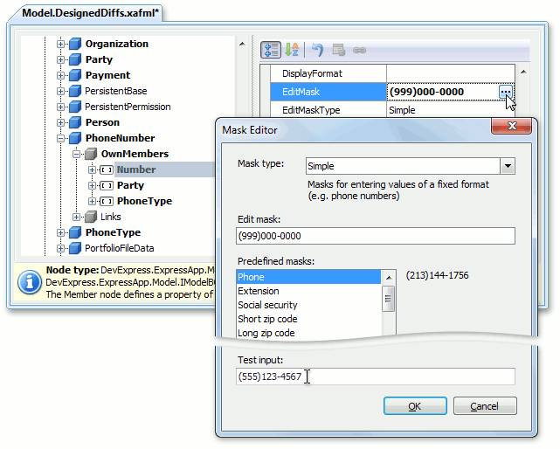The width and height of the screenshot is (560, 449).
Task: Collapse the OwnMembers node
Action: [76, 154]
